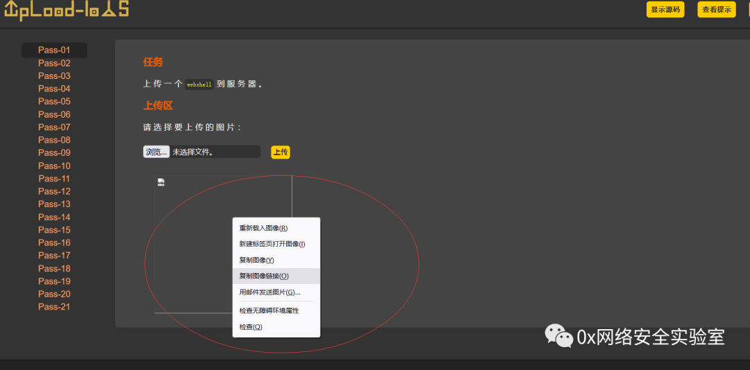This screenshot has width=750, height=370.
Task: Open Pass-02 in sidebar
Action: click(x=54, y=63)
